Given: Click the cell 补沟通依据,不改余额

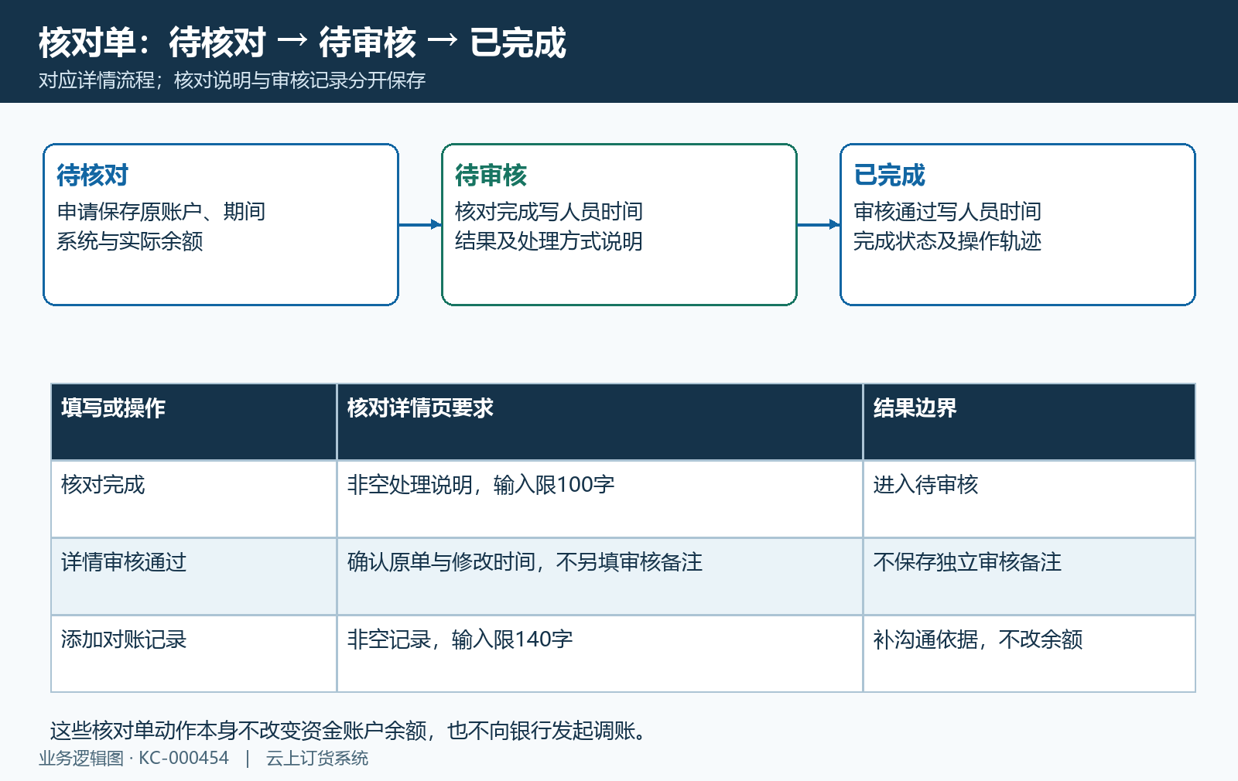Looking at the screenshot, I should coord(1029,653).
